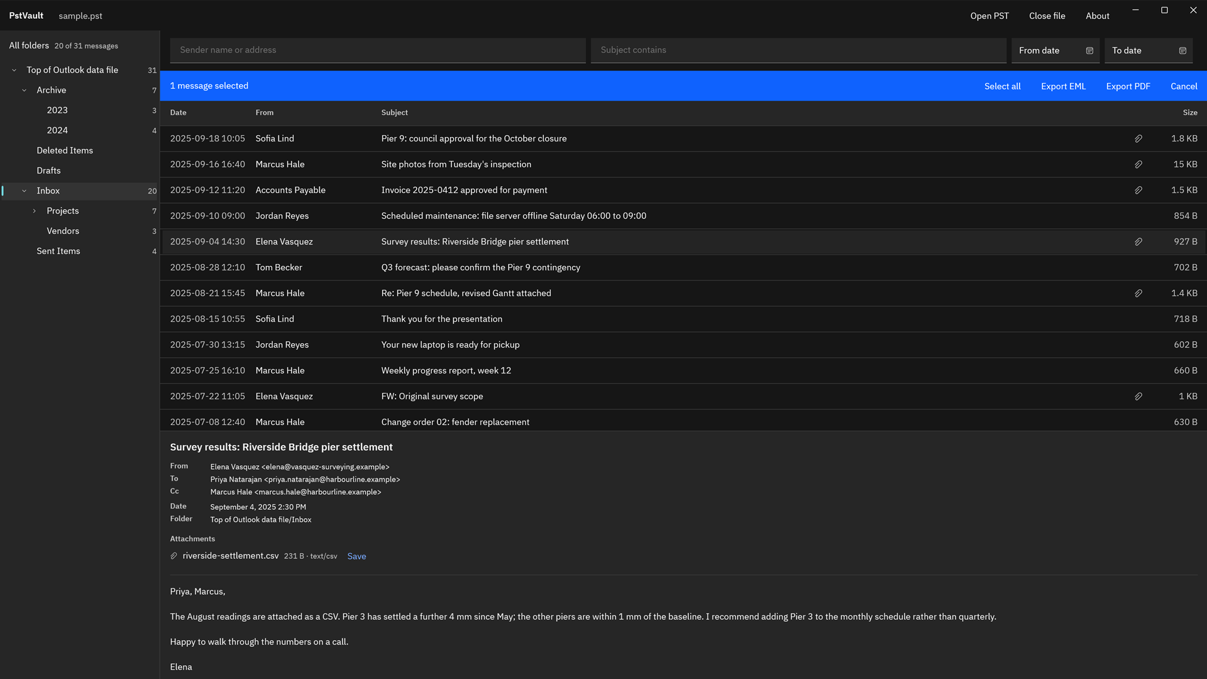This screenshot has height=679, width=1207.
Task: Open the Vendors folder
Action: (80, 231)
